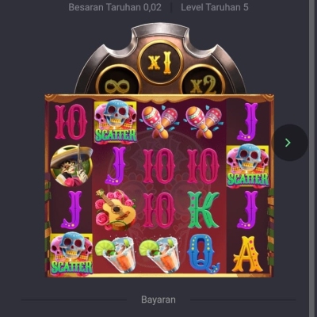
Task: Click the Scatter skull in the top row
Action: click(x=116, y=122)
